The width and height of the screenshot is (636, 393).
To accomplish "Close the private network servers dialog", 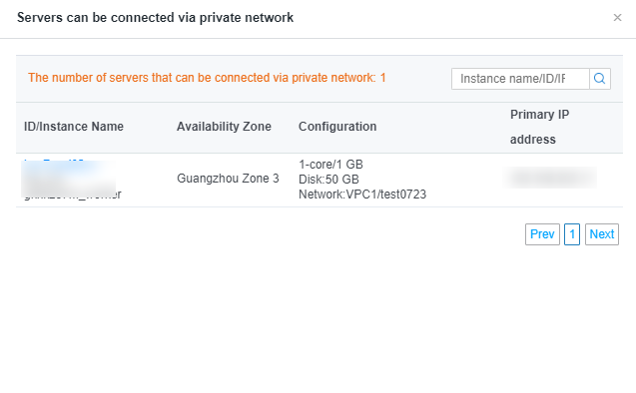I will point(617,17).
